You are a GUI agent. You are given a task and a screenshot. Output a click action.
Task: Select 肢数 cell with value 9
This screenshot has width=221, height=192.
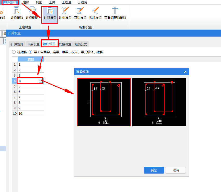[31, 108]
